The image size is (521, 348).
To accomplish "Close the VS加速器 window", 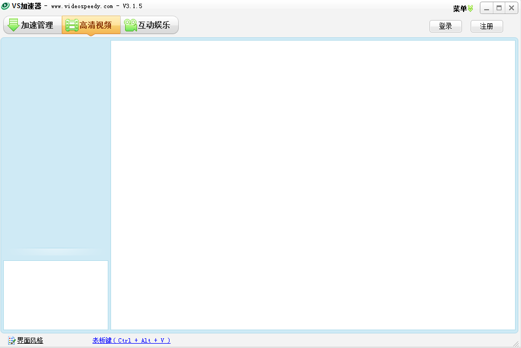I will coord(511,8).
